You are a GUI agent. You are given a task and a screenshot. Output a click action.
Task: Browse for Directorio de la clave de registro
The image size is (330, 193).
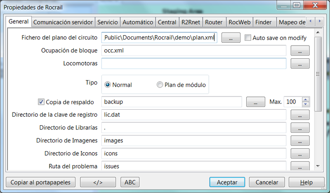click(300, 115)
